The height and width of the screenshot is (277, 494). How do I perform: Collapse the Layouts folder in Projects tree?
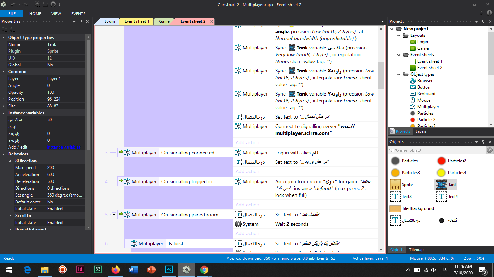click(x=399, y=35)
